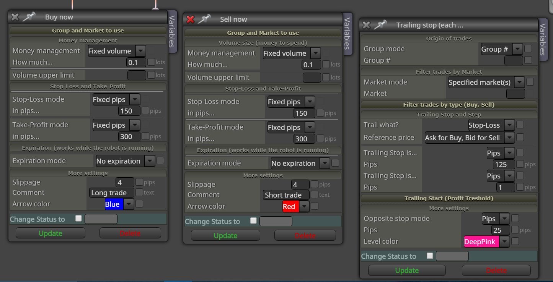553x282 pixels.
Task: Toggle How much lots checkbox in Buy now
Action: point(151,62)
